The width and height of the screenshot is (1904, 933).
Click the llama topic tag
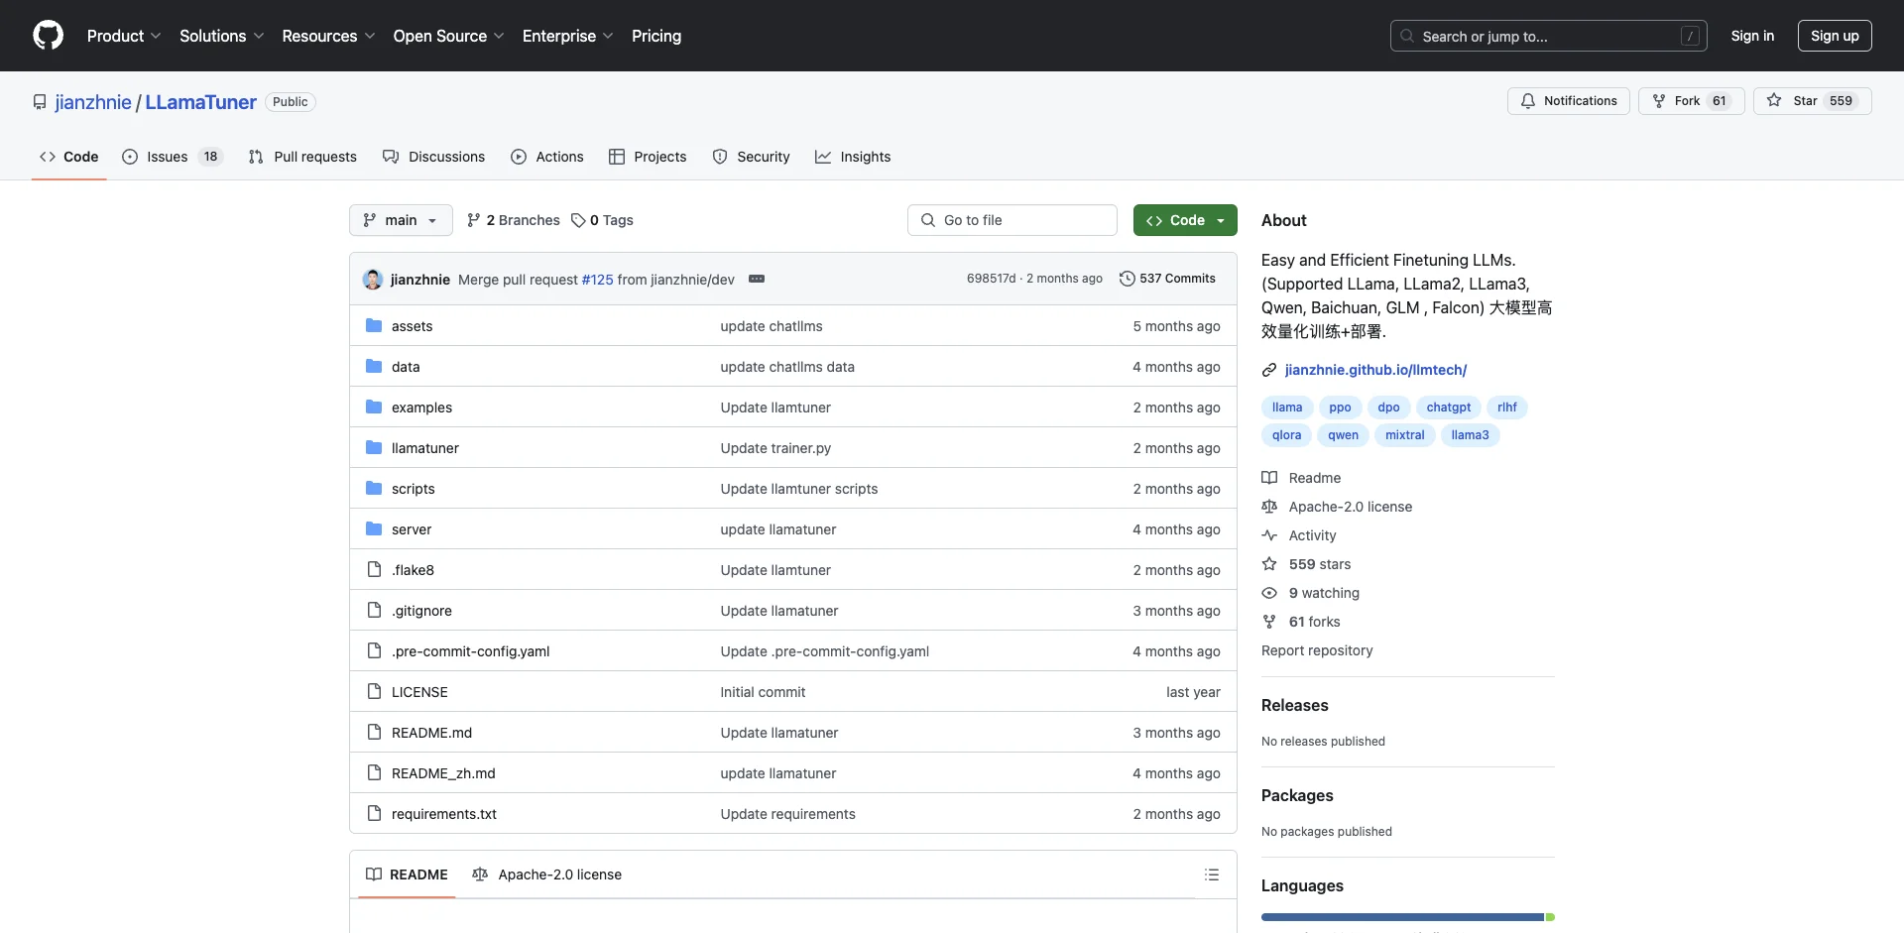pyautogui.click(x=1287, y=408)
